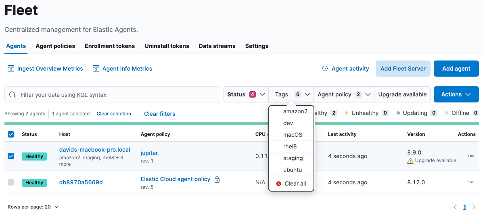Open actions menu for db8970a5669d row

470,182
